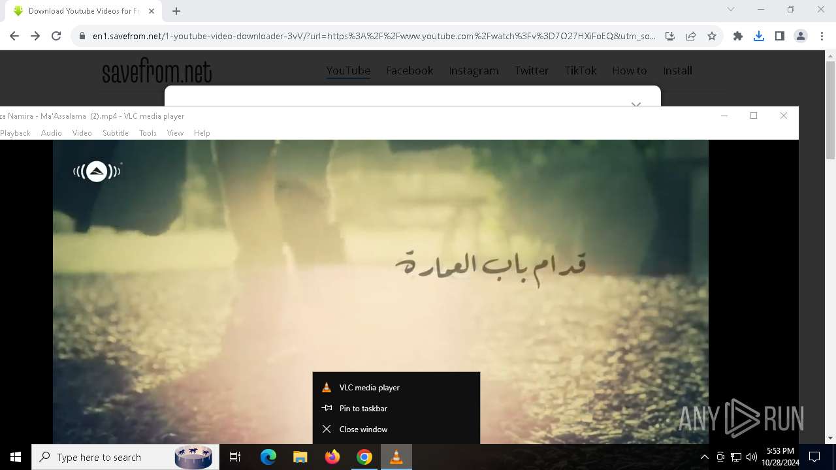
Task: Open TikTok link on savefrom.net
Action: [581, 70]
